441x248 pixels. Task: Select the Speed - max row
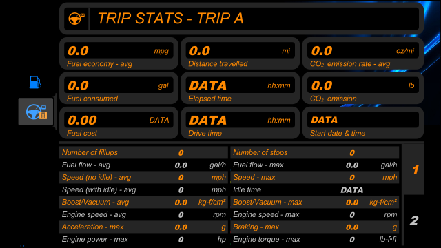click(x=315, y=177)
